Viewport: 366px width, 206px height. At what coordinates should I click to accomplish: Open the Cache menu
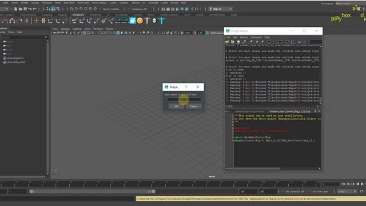click(x=164, y=2)
